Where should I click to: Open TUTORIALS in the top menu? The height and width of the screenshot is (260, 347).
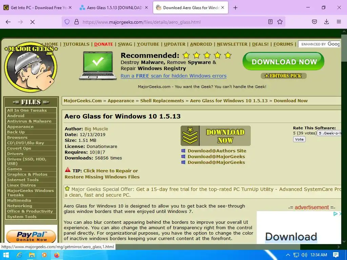[76, 44]
